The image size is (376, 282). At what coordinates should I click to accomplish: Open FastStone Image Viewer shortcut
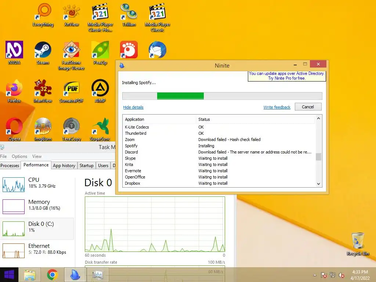(71, 56)
